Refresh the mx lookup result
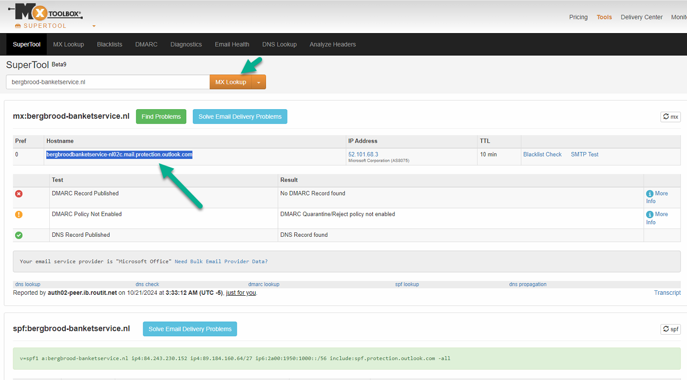 point(670,116)
